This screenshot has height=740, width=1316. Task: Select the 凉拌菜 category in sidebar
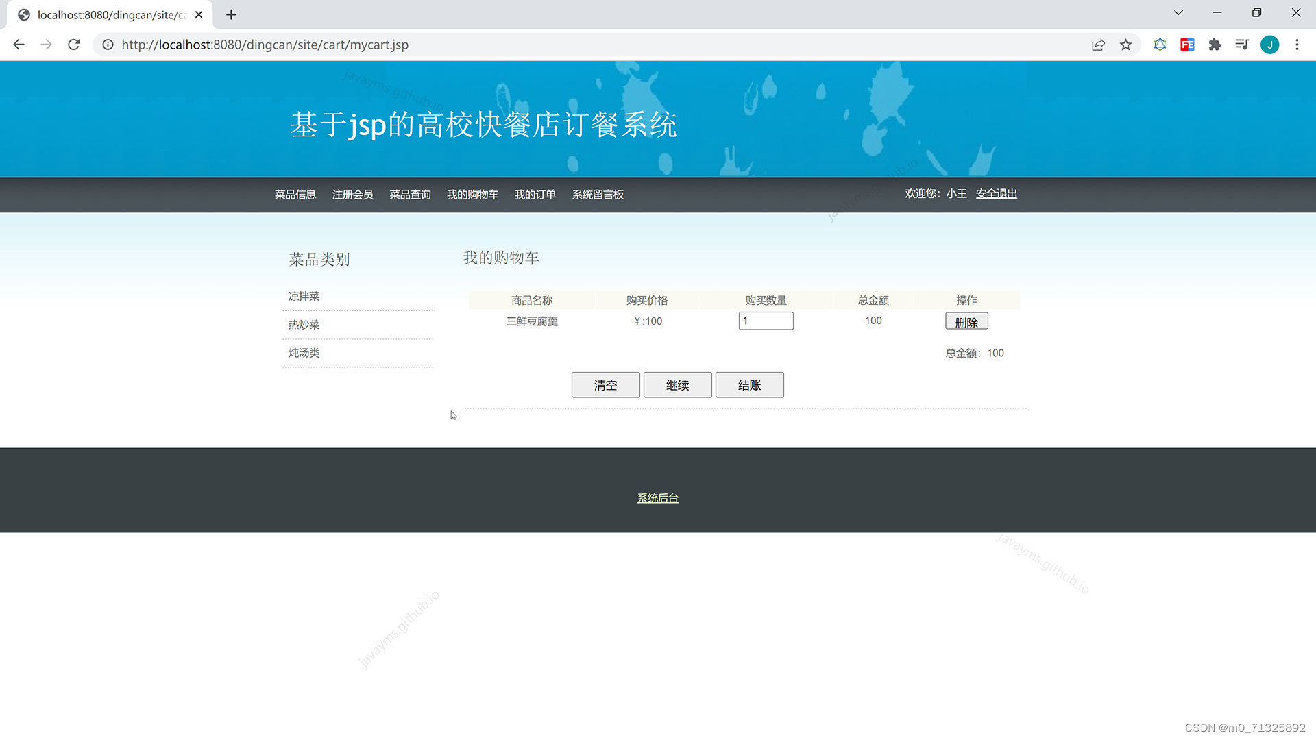pyautogui.click(x=304, y=296)
